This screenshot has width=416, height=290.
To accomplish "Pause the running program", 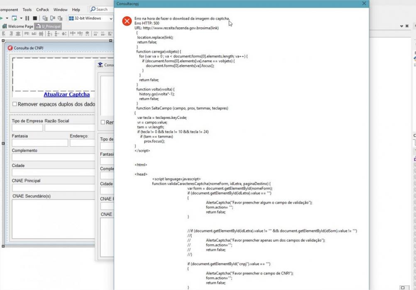I will click(x=27, y=18).
